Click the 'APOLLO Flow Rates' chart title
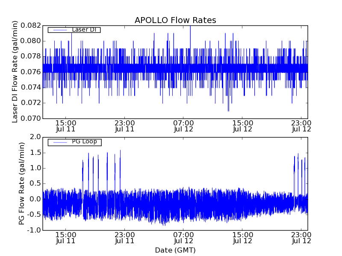The width and height of the screenshot is (342, 256). [x=175, y=20]
